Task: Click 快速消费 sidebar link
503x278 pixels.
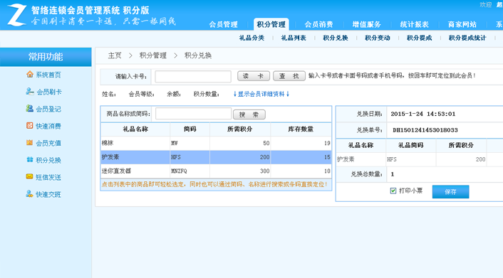Action: (x=48, y=126)
